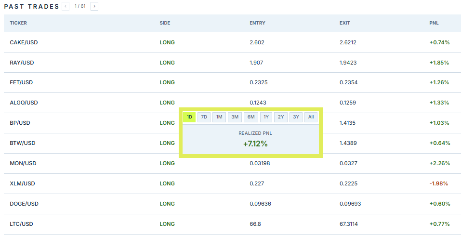The image size is (461, 235).
Task: Select the 3M time range
Action: coord(235,117)
